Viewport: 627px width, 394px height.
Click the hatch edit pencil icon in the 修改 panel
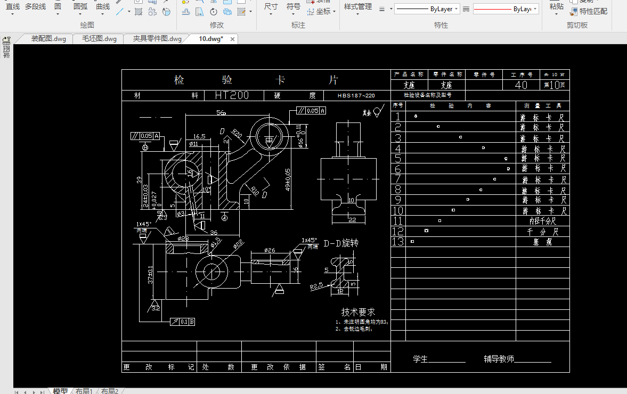click(x=241, y=12)
